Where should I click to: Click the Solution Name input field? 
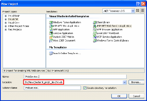(52, 88)
